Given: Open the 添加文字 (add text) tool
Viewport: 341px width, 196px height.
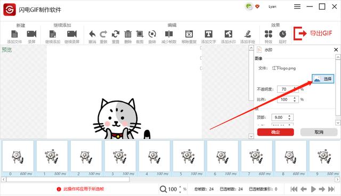Looking at the screenshot, I should 208,34.
